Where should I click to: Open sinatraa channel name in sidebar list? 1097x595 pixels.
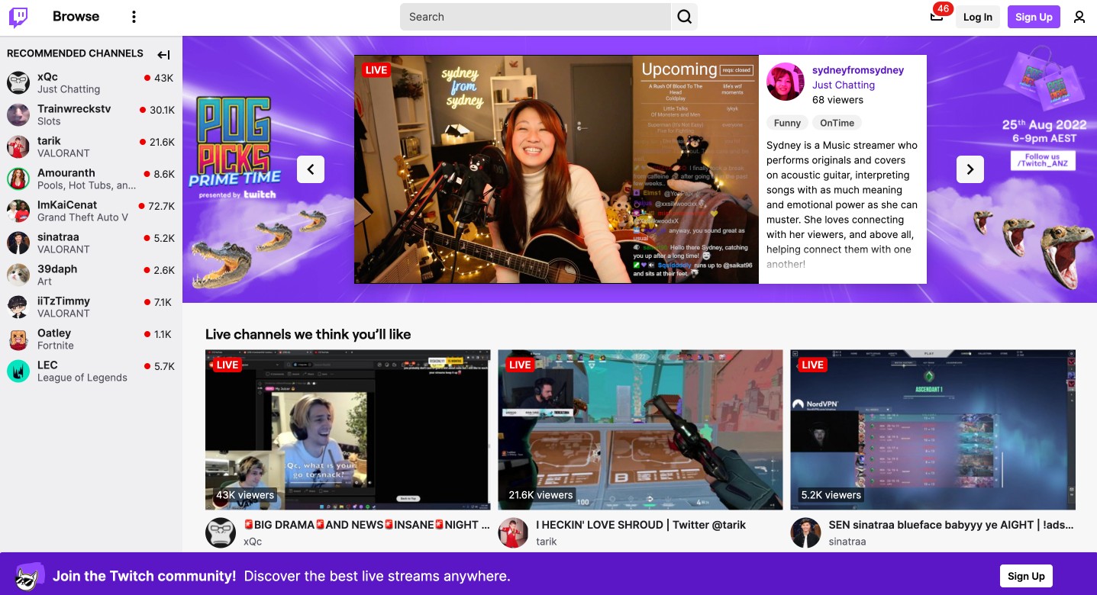[58, 237]
